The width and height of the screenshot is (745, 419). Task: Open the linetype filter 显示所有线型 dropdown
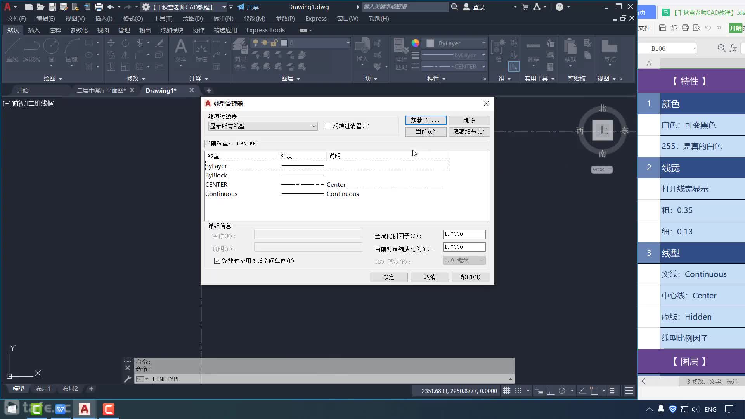tap(263, 126)
